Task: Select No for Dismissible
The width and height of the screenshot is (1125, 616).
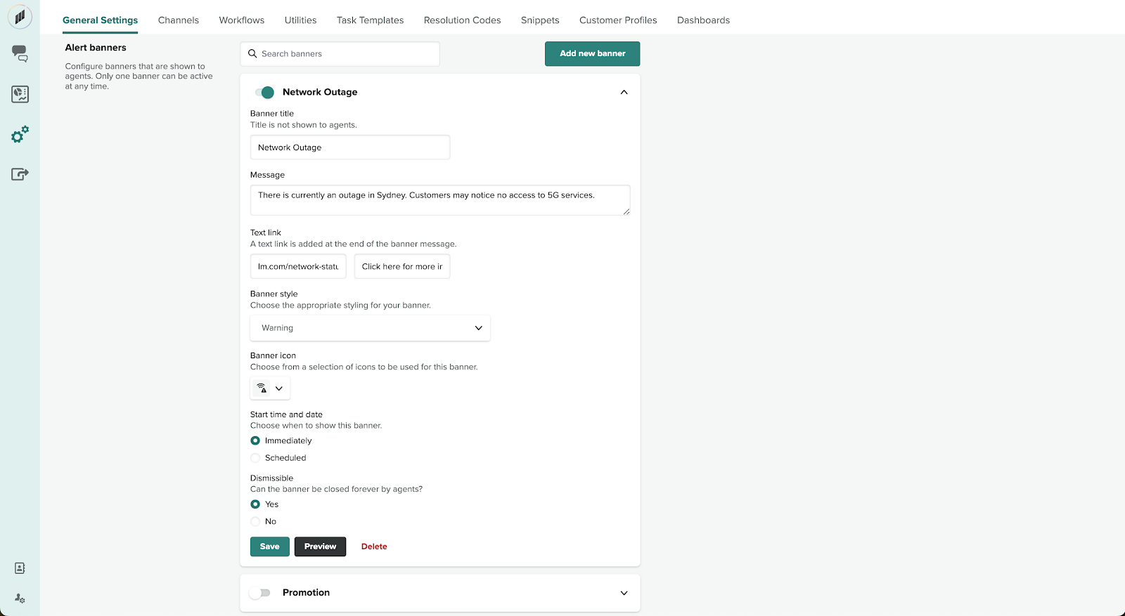Action: coord(255,521)
